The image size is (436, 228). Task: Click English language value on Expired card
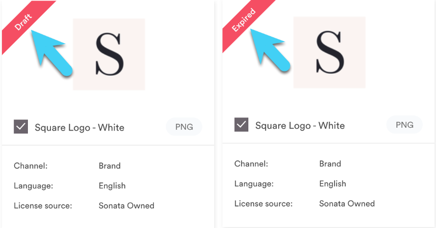(333, 184)
